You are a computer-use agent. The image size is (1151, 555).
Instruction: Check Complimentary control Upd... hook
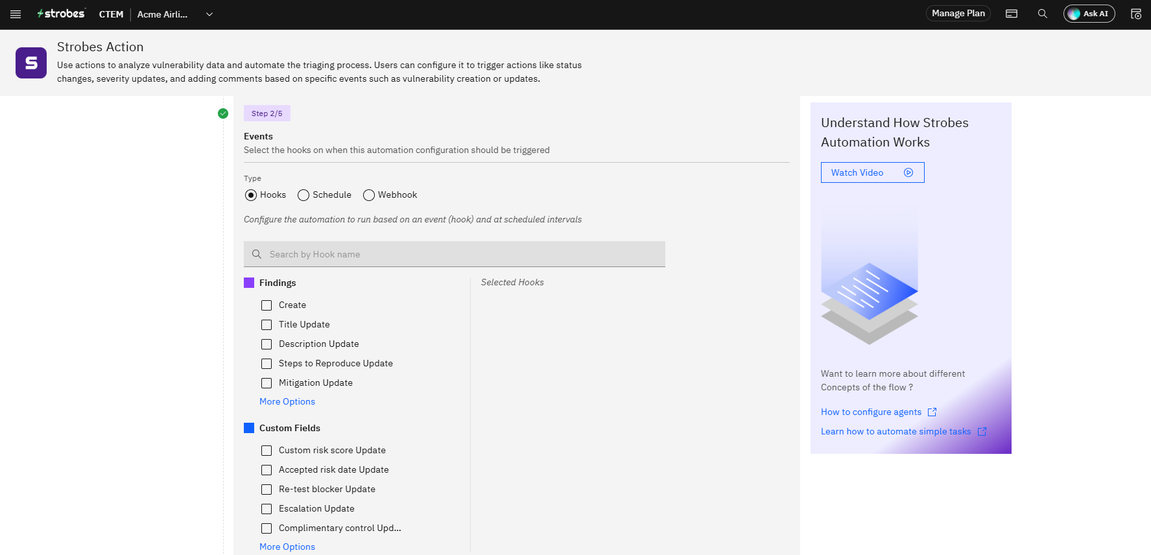tap(267, 528)
